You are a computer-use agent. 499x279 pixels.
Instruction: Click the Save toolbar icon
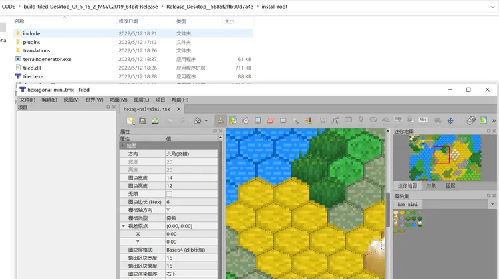point(155,120)
